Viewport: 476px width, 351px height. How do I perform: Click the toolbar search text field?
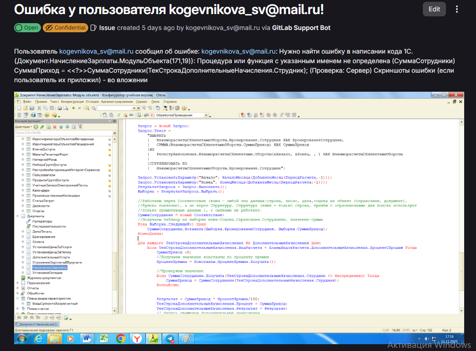115,108
